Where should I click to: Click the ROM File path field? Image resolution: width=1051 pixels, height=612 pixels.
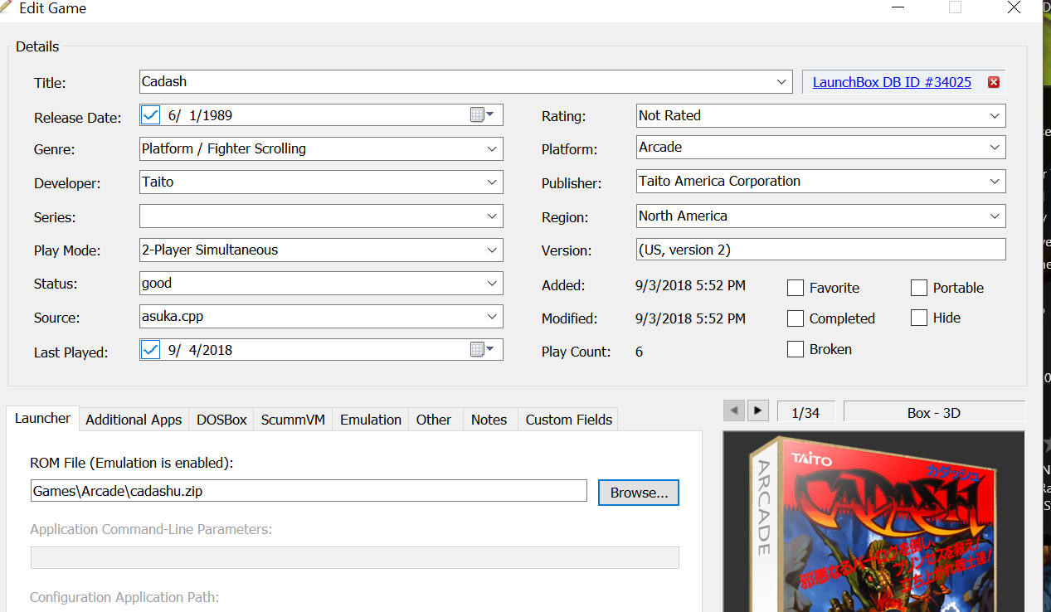[x=309, y=491]
